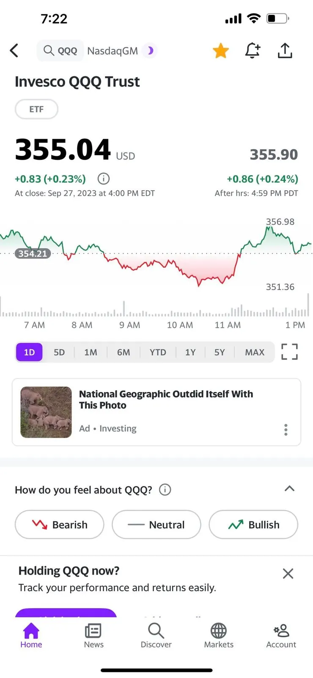Dismiss the Holding QQQ now banner

tap(288, 574)
